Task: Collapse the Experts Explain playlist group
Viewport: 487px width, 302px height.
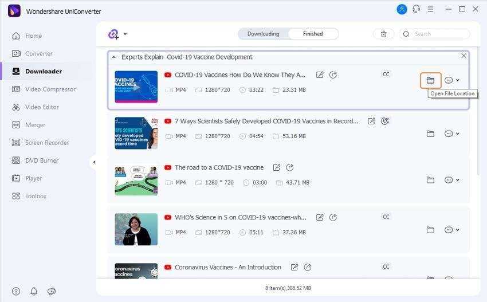Action: (x=113, y=57)
